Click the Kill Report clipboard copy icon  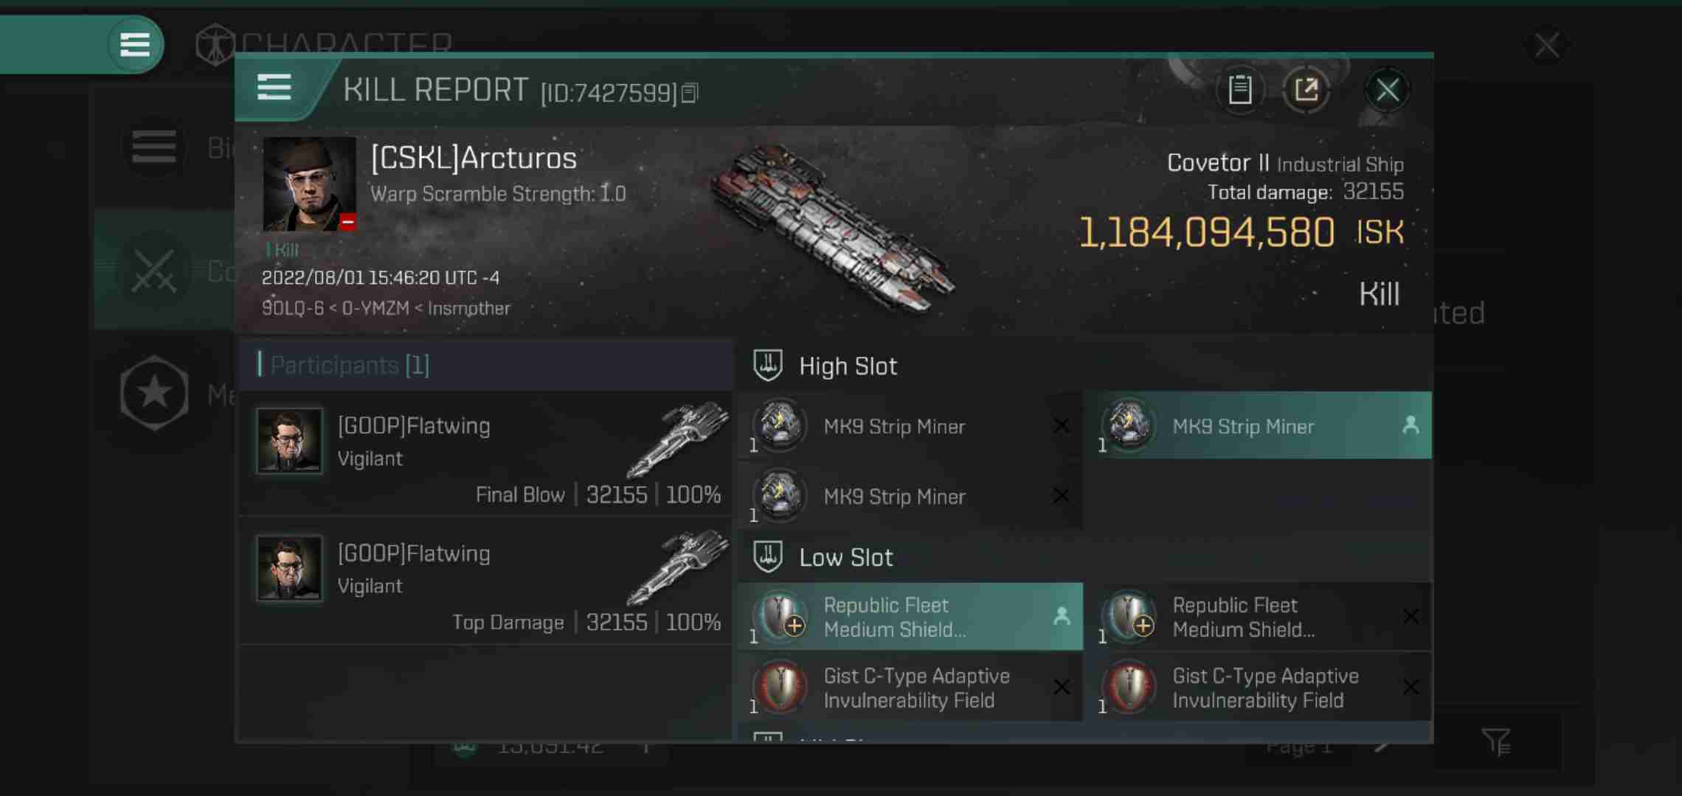click(x=1239, y=90)
